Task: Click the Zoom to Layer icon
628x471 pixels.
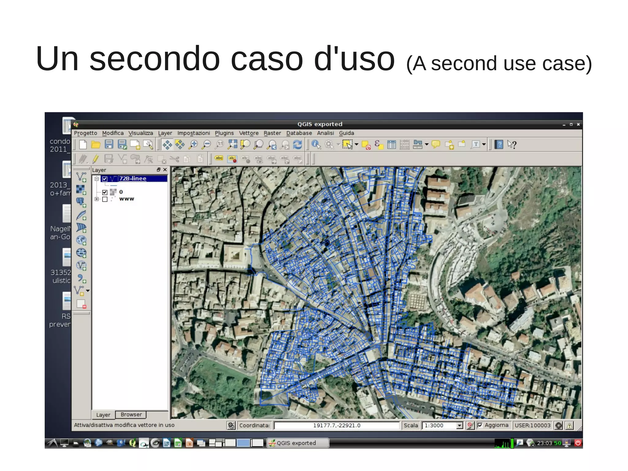Action: (x=258, y=144)
